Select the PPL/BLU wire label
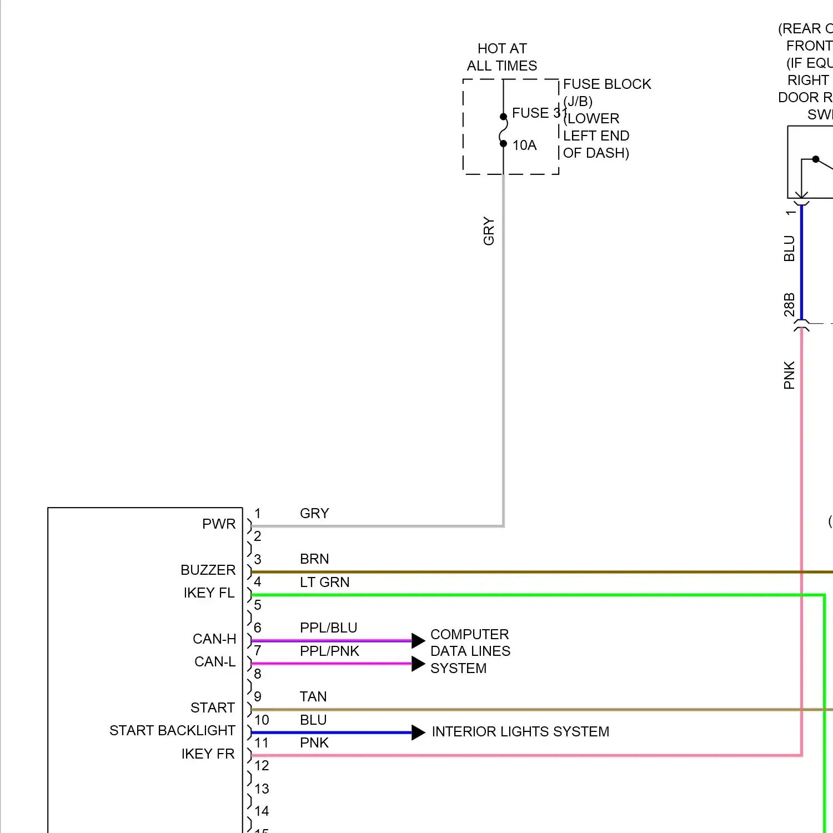 pyautogui.click(x=329, y=628)
